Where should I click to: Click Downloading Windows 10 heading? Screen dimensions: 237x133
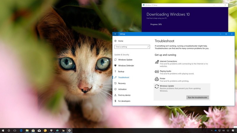168,14
